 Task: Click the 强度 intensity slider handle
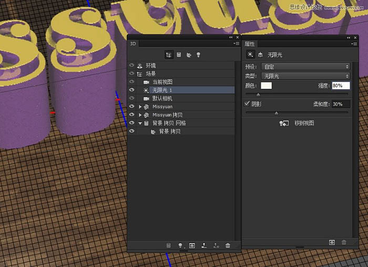[x=259, y=95]
